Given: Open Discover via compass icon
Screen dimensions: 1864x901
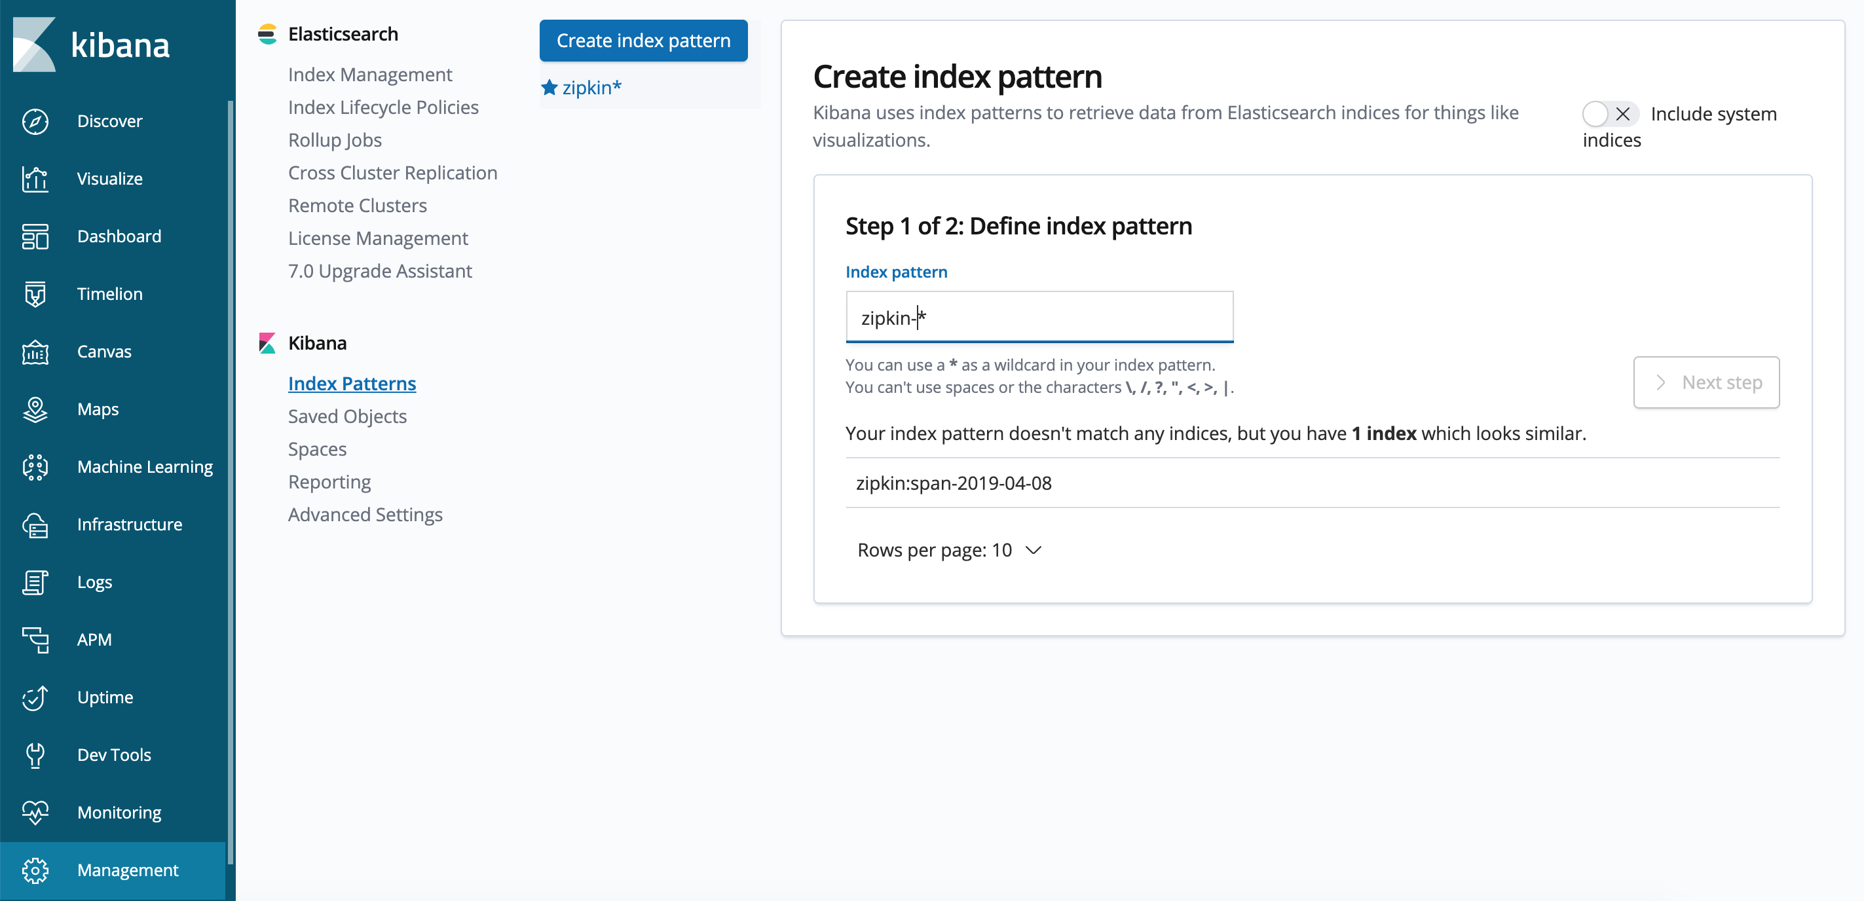Looking at the screenshot, I should (x=35, y=121).
